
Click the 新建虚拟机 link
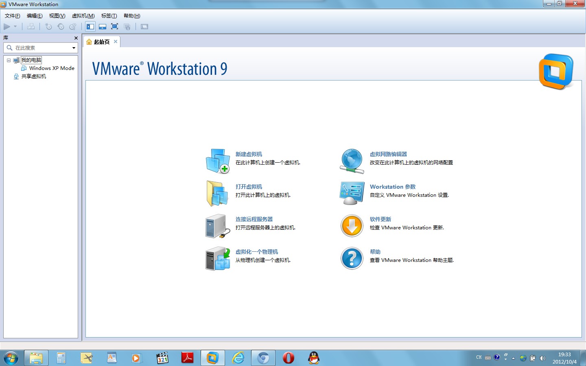[x=249, y=154]
